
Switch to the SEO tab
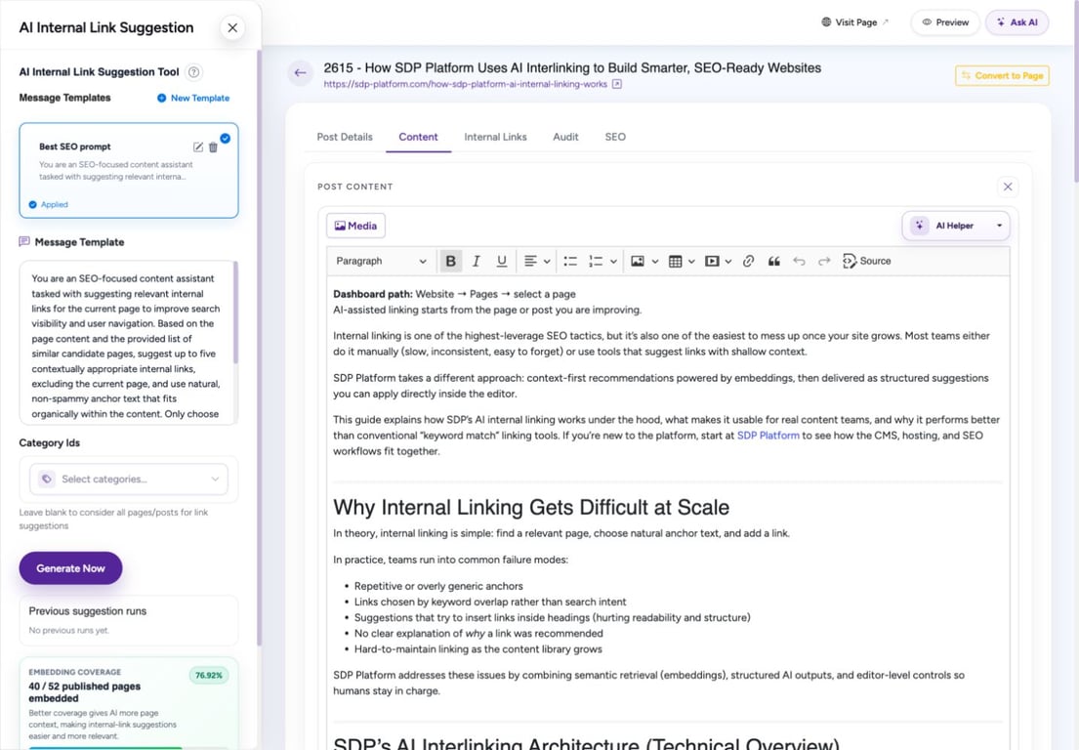click(615, 137)
